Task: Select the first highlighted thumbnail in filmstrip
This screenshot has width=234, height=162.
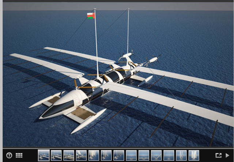Action: coord(44,155)
